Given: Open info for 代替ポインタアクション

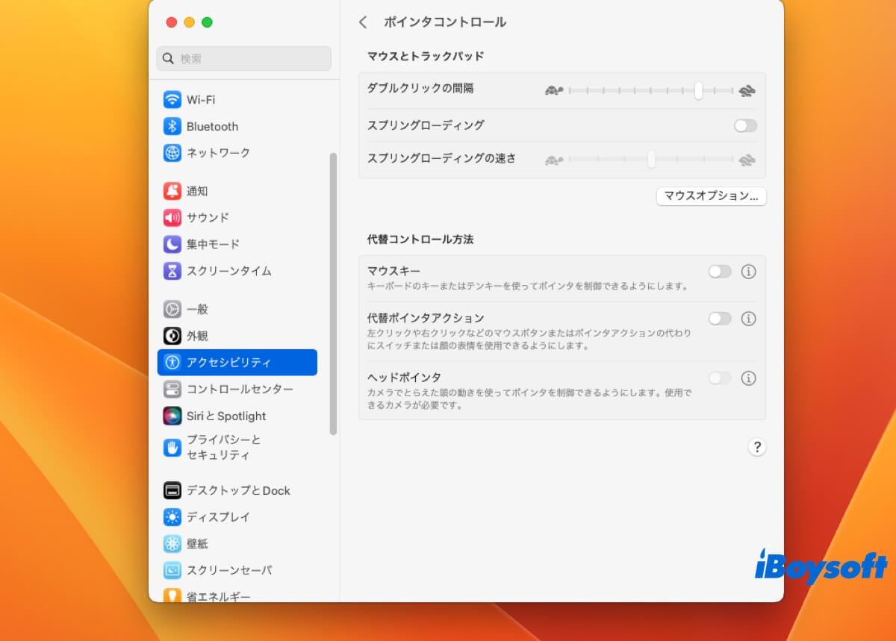Looking at the screenshot, I should pyautogui.click(x=748, y=319).
